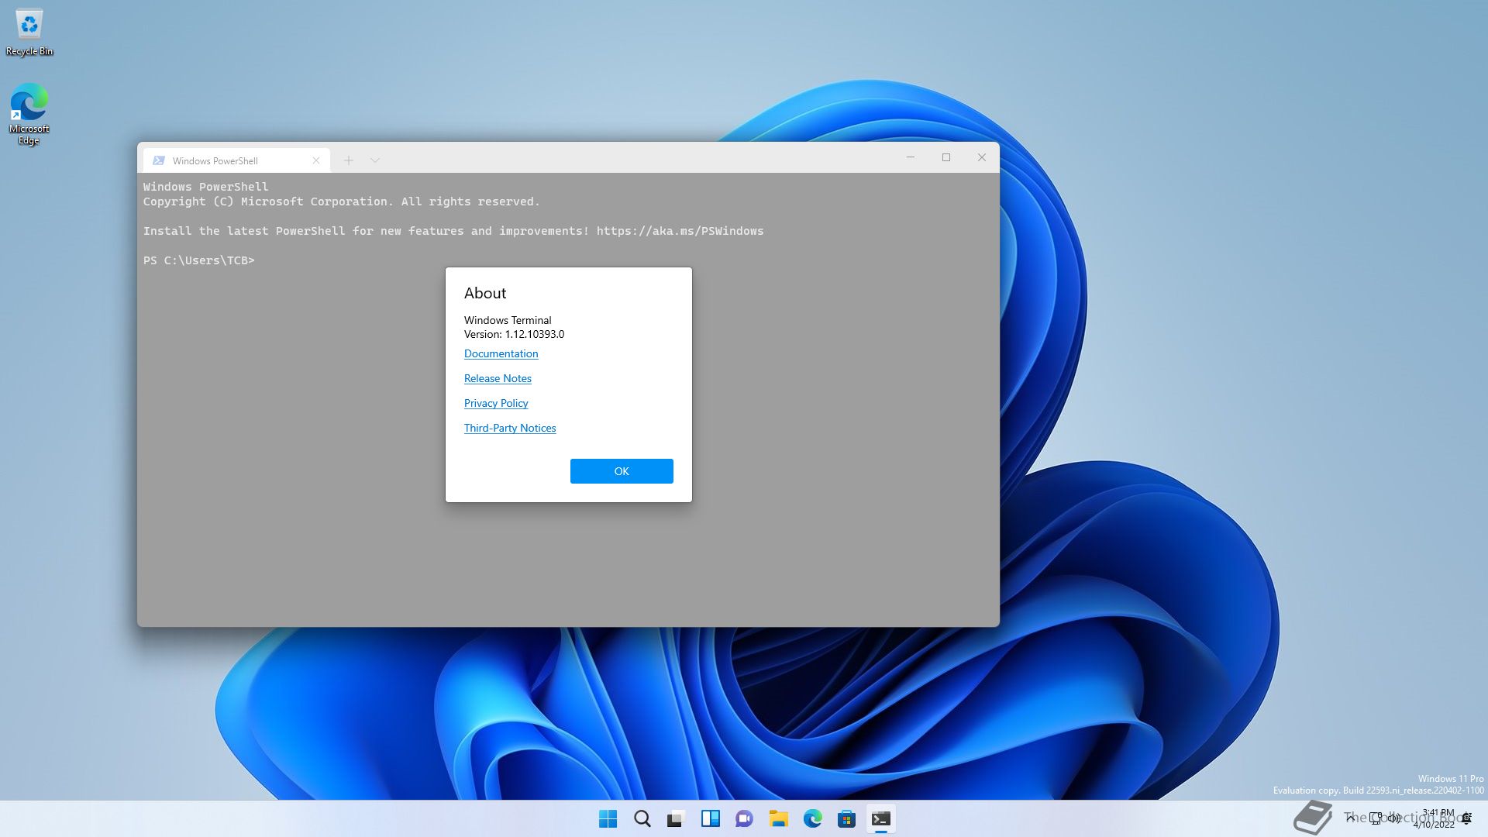
Task: Open the Start menu
Action: tap(608, 818)
